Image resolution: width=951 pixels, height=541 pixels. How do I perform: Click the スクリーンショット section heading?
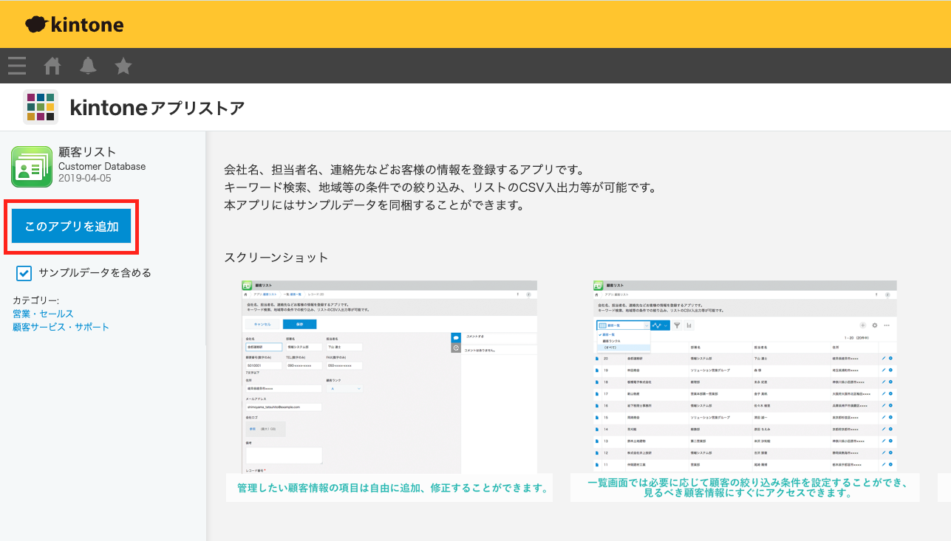coord(276,258)
